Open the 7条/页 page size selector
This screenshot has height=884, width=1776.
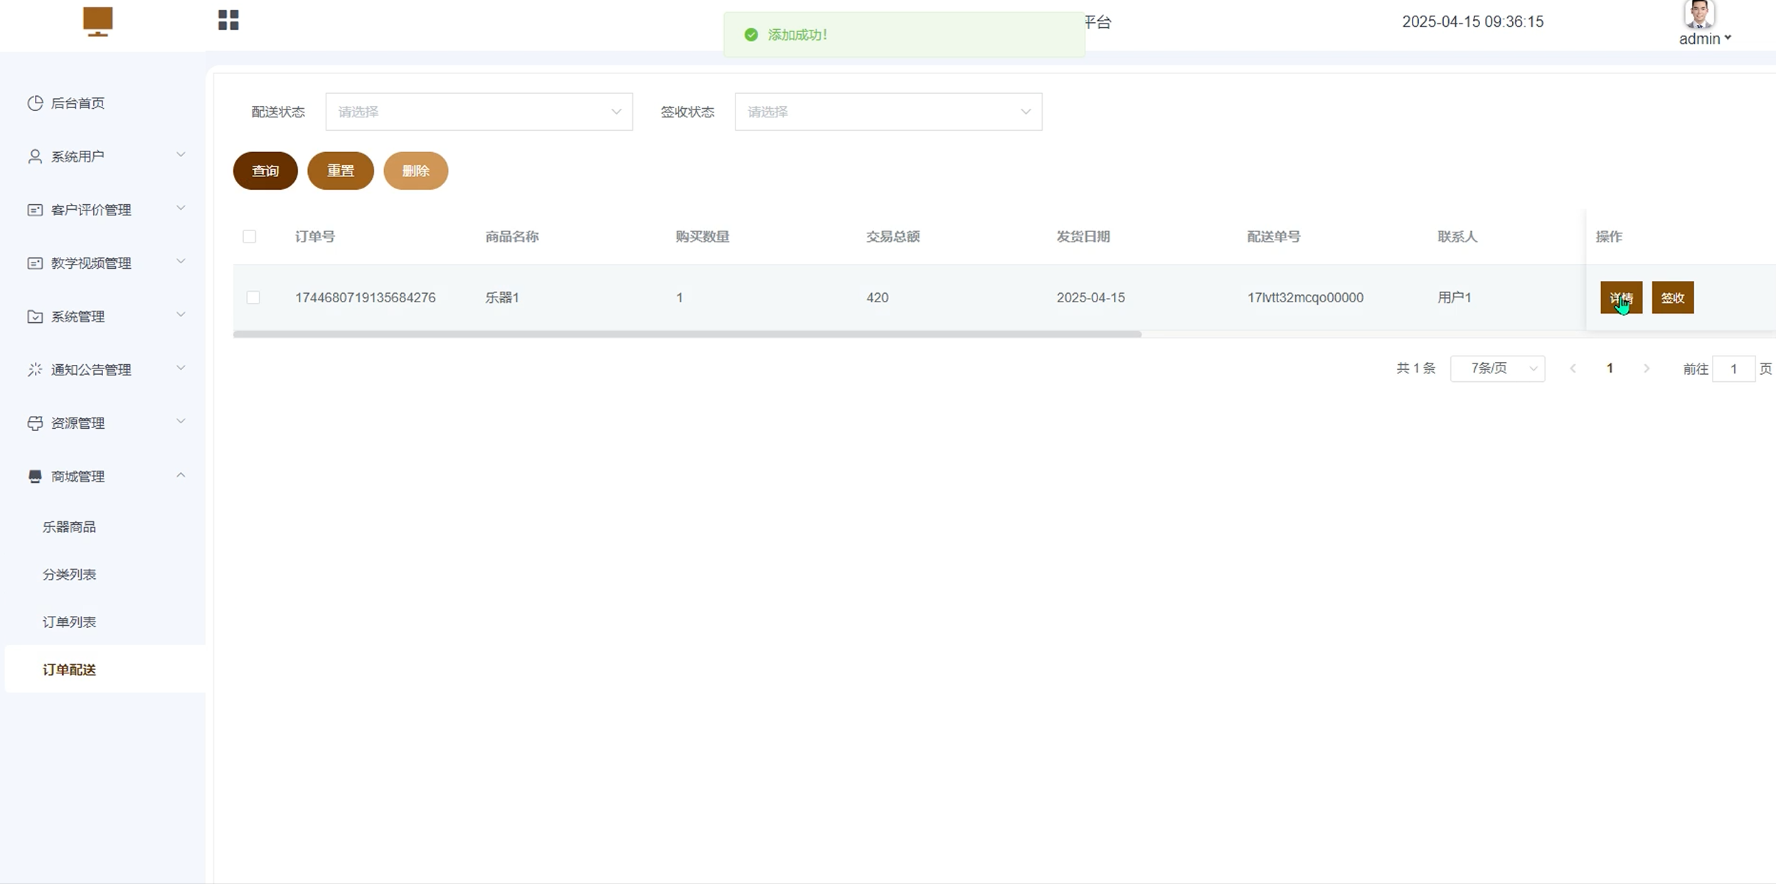[1496, 368]
